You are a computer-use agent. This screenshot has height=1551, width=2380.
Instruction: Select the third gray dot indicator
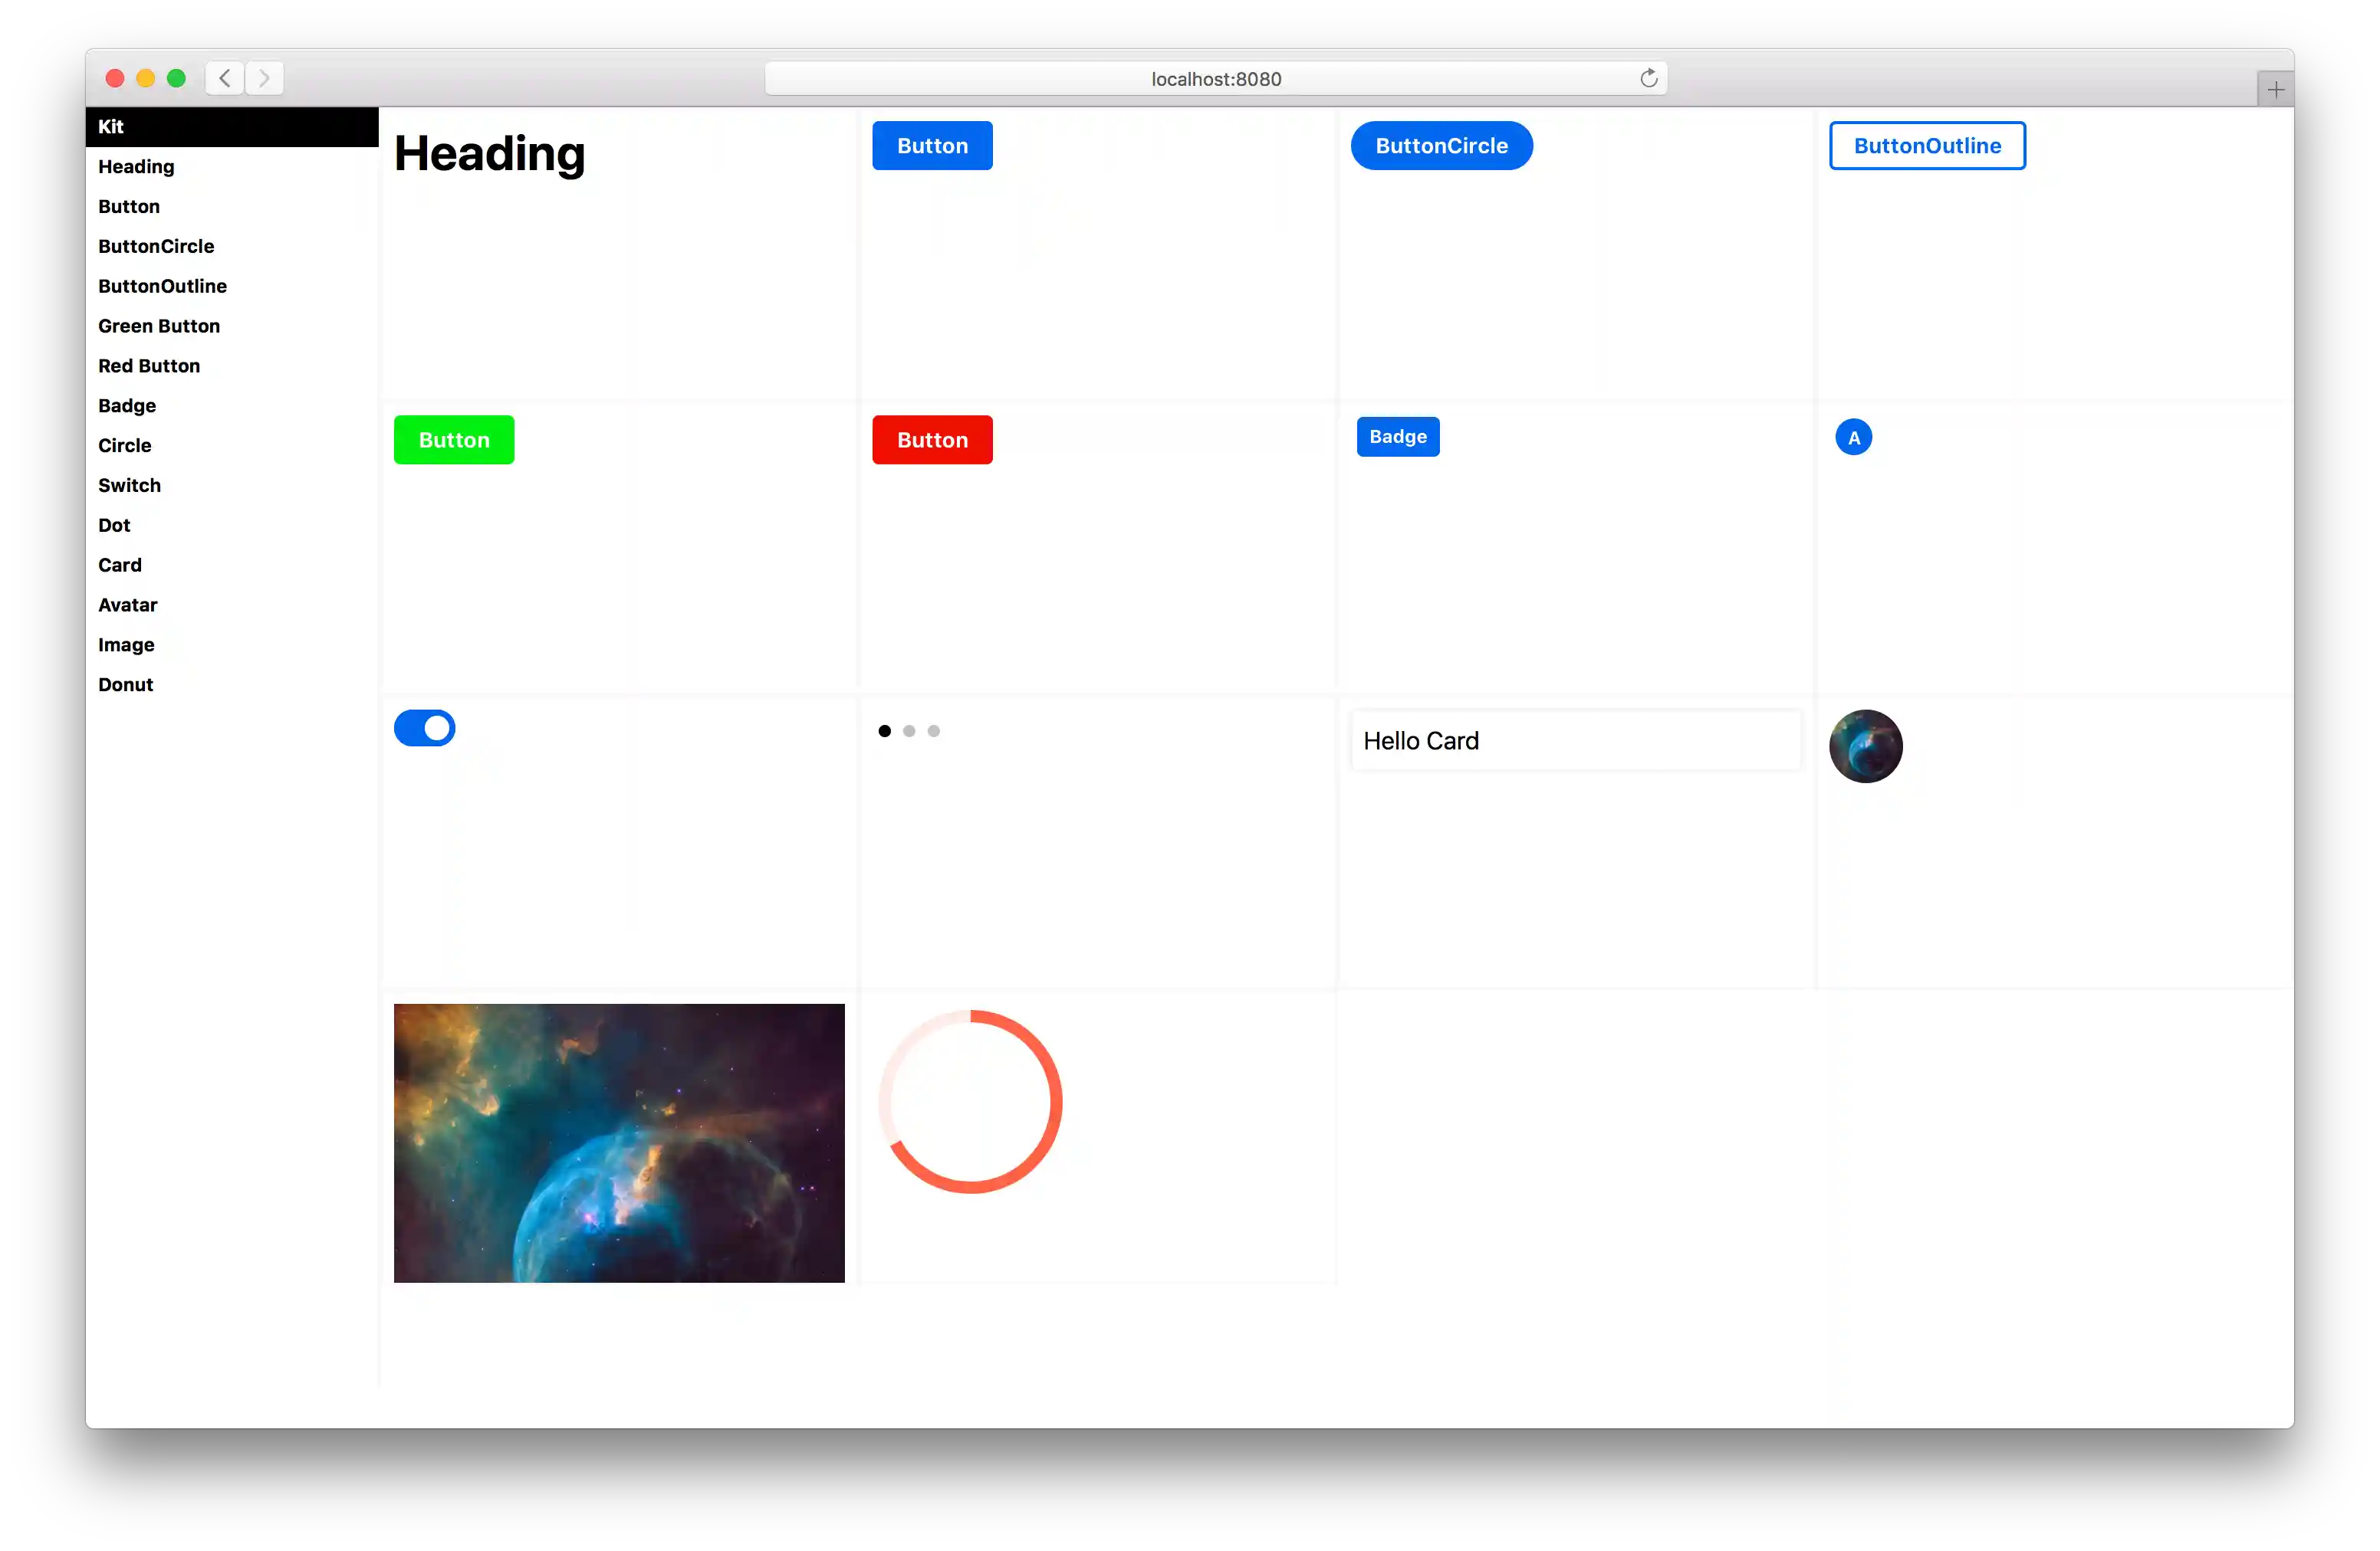point(933,732)
